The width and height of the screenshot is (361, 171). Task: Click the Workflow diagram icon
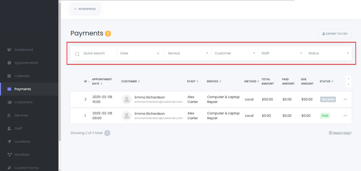(x=10, y=155)
